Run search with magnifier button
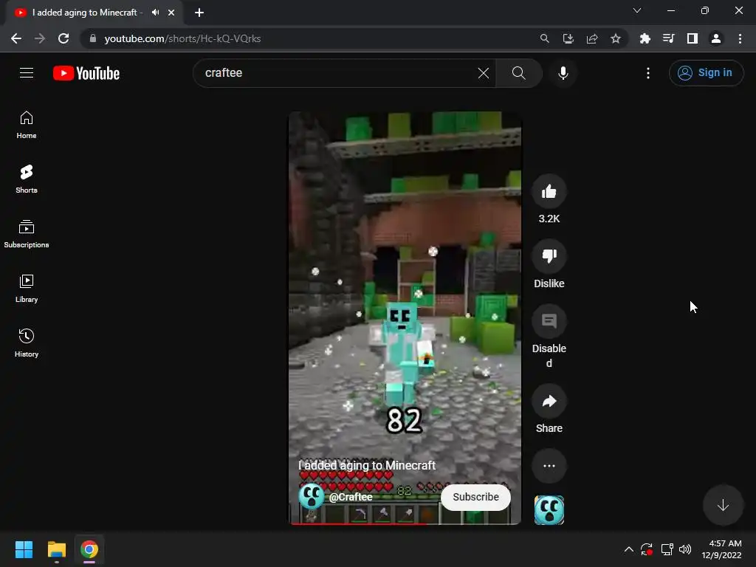 coord(519,73)
